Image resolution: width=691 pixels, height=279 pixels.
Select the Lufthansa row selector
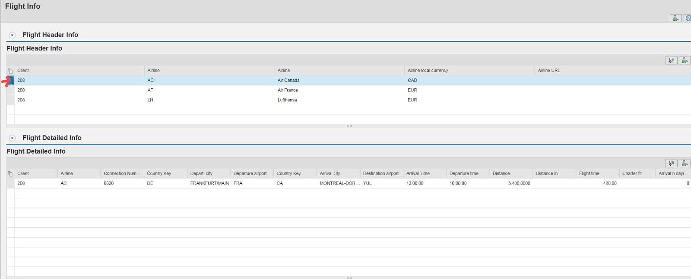tap(10, 100)
